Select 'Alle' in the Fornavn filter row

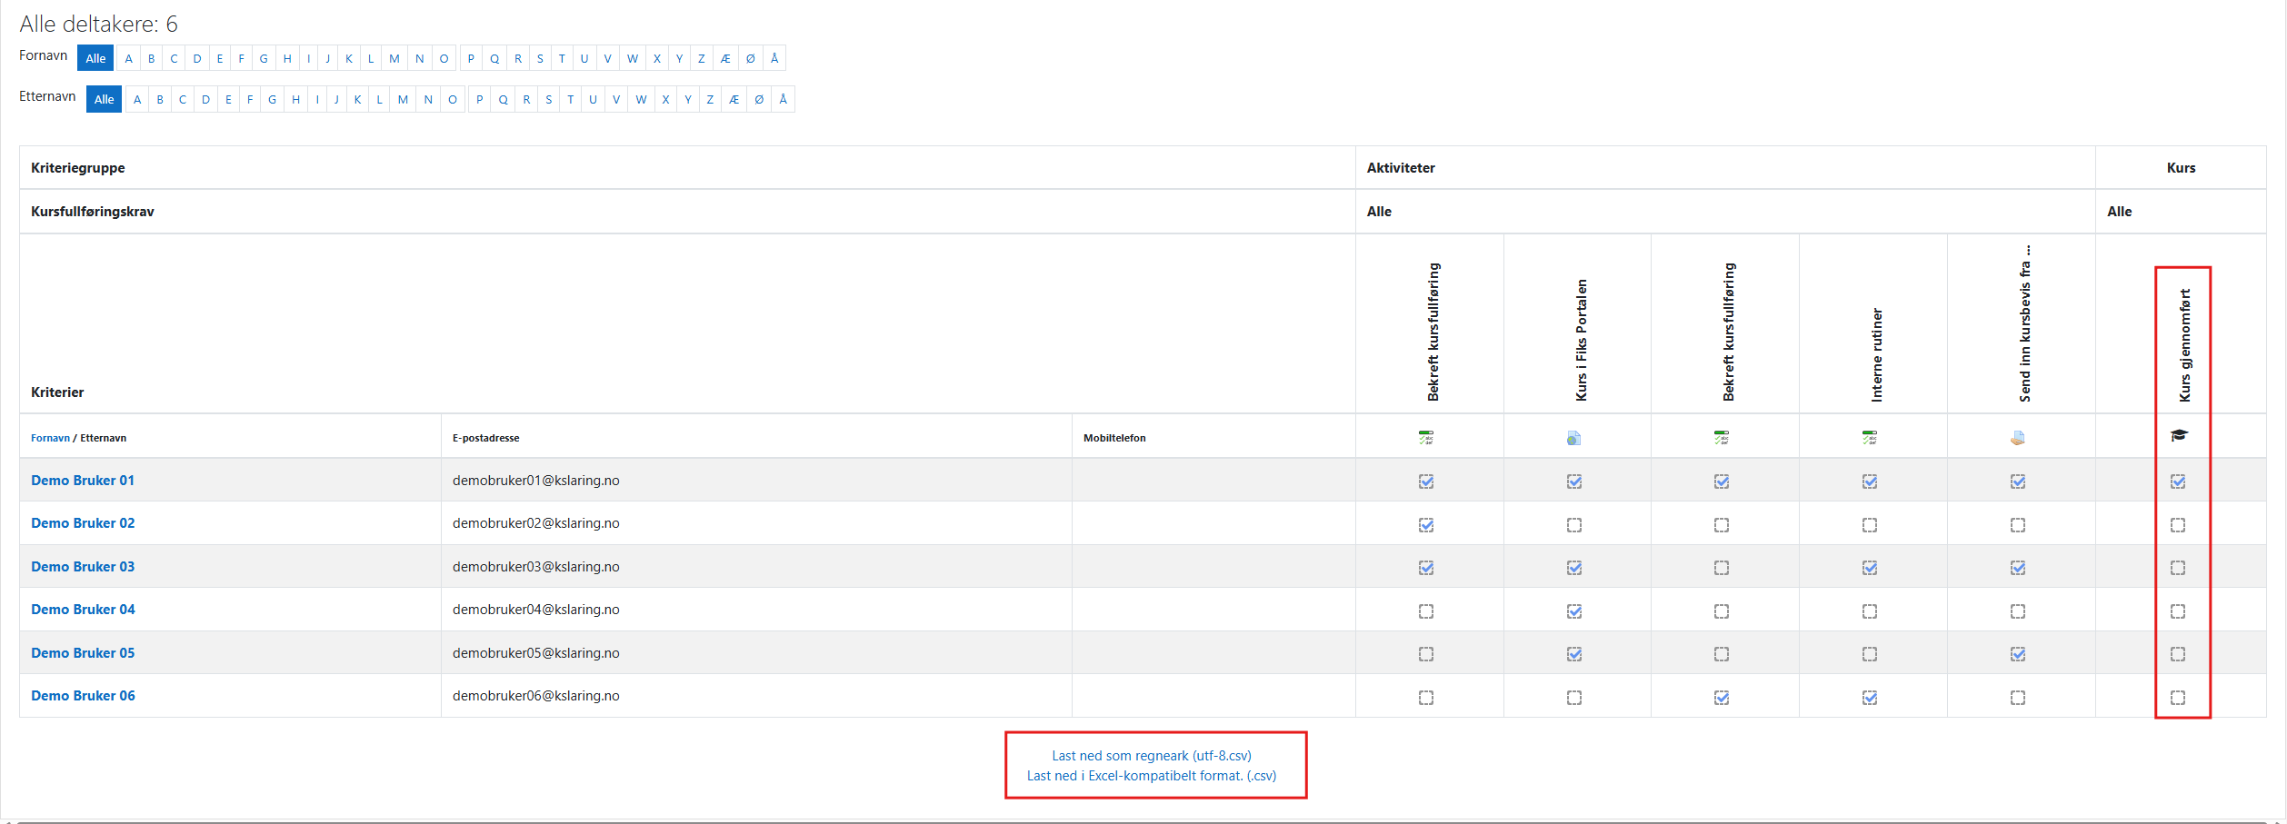(x=95, y=58)
